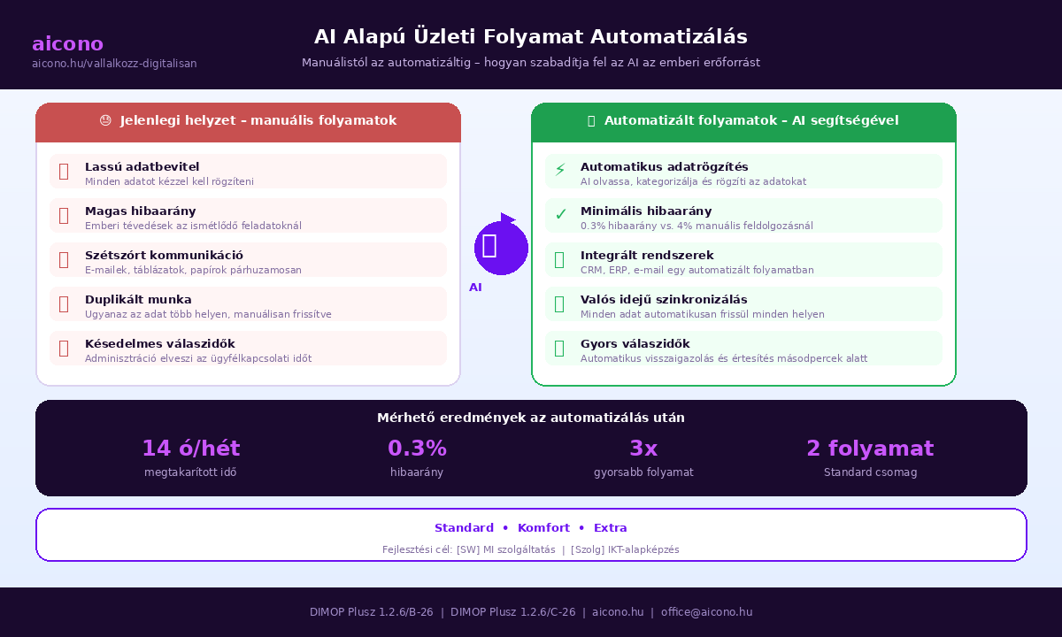Screen dimensions: 1062x637
Task: Click the icon beside 'Lassú adatbevitel'
Action: coord(64,171)
